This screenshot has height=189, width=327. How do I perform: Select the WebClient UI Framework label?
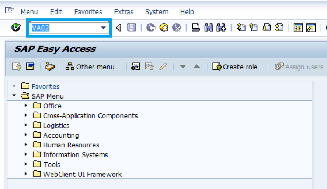pos(82,174)
